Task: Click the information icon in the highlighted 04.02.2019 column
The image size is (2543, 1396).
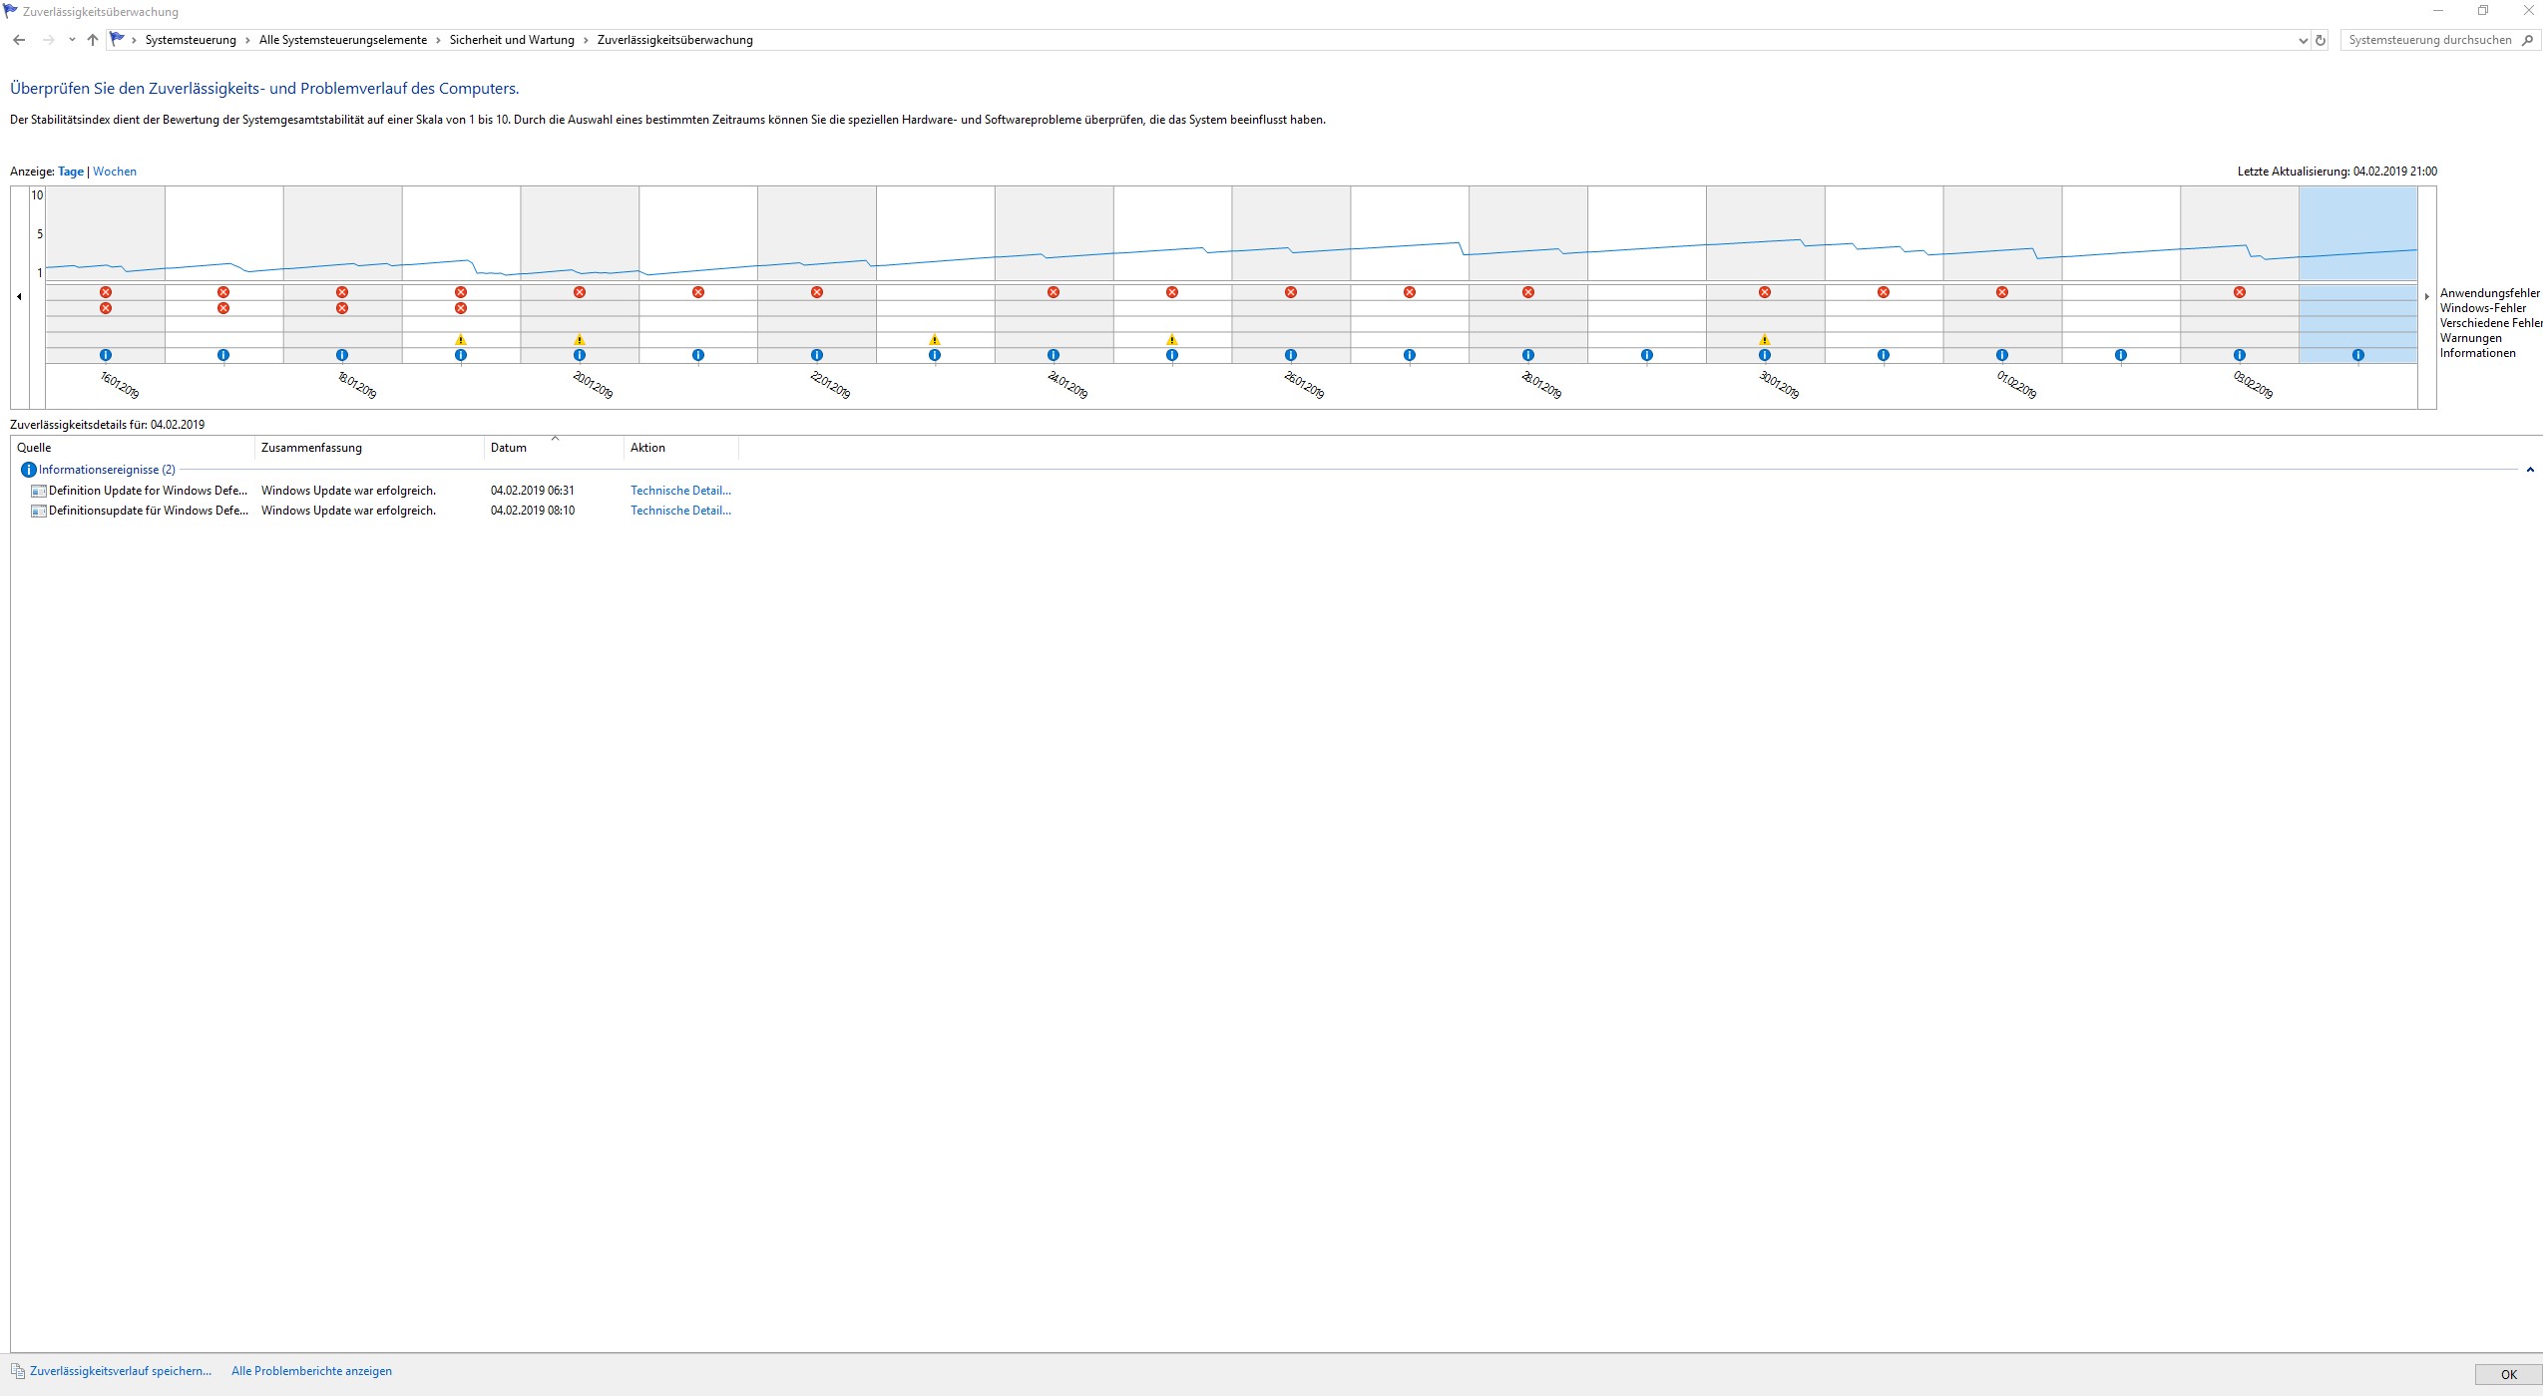Action: tap(2358, 355)
